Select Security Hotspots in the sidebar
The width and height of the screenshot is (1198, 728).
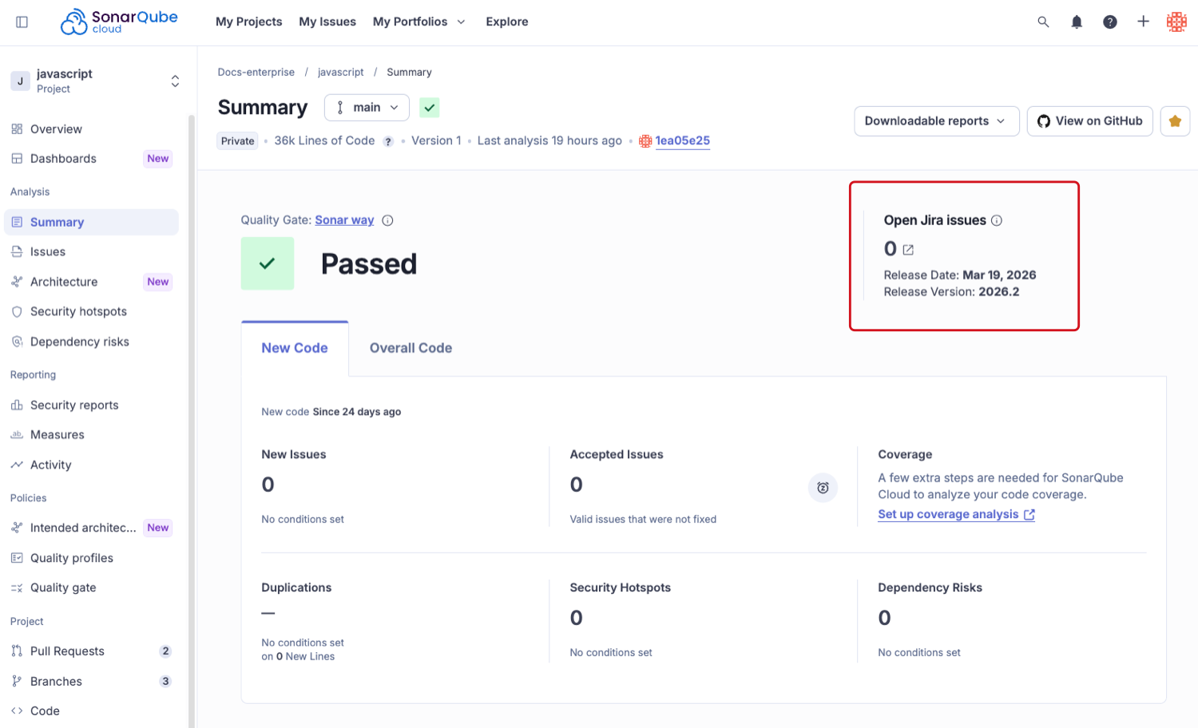click(x=78, y=311)
